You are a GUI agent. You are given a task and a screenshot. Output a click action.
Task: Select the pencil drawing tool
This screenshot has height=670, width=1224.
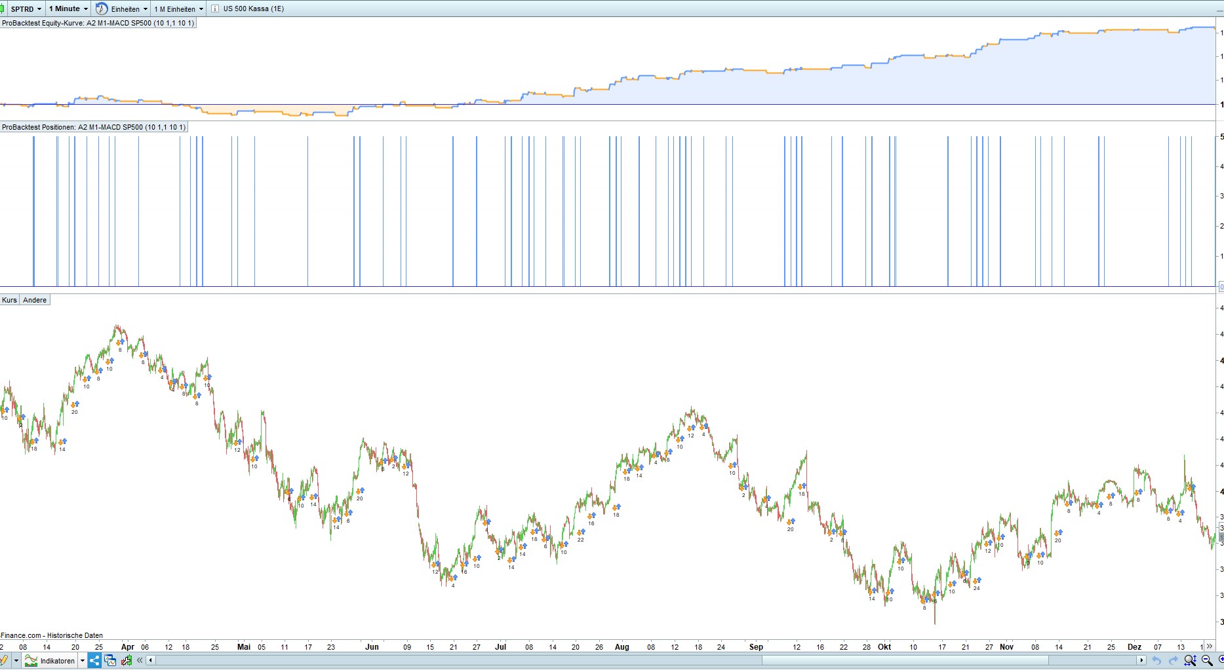tap(4, 661)
